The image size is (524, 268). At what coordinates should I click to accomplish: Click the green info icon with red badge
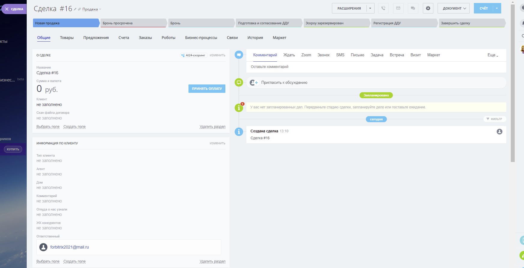pyautogui.click(x=239, y=107)
